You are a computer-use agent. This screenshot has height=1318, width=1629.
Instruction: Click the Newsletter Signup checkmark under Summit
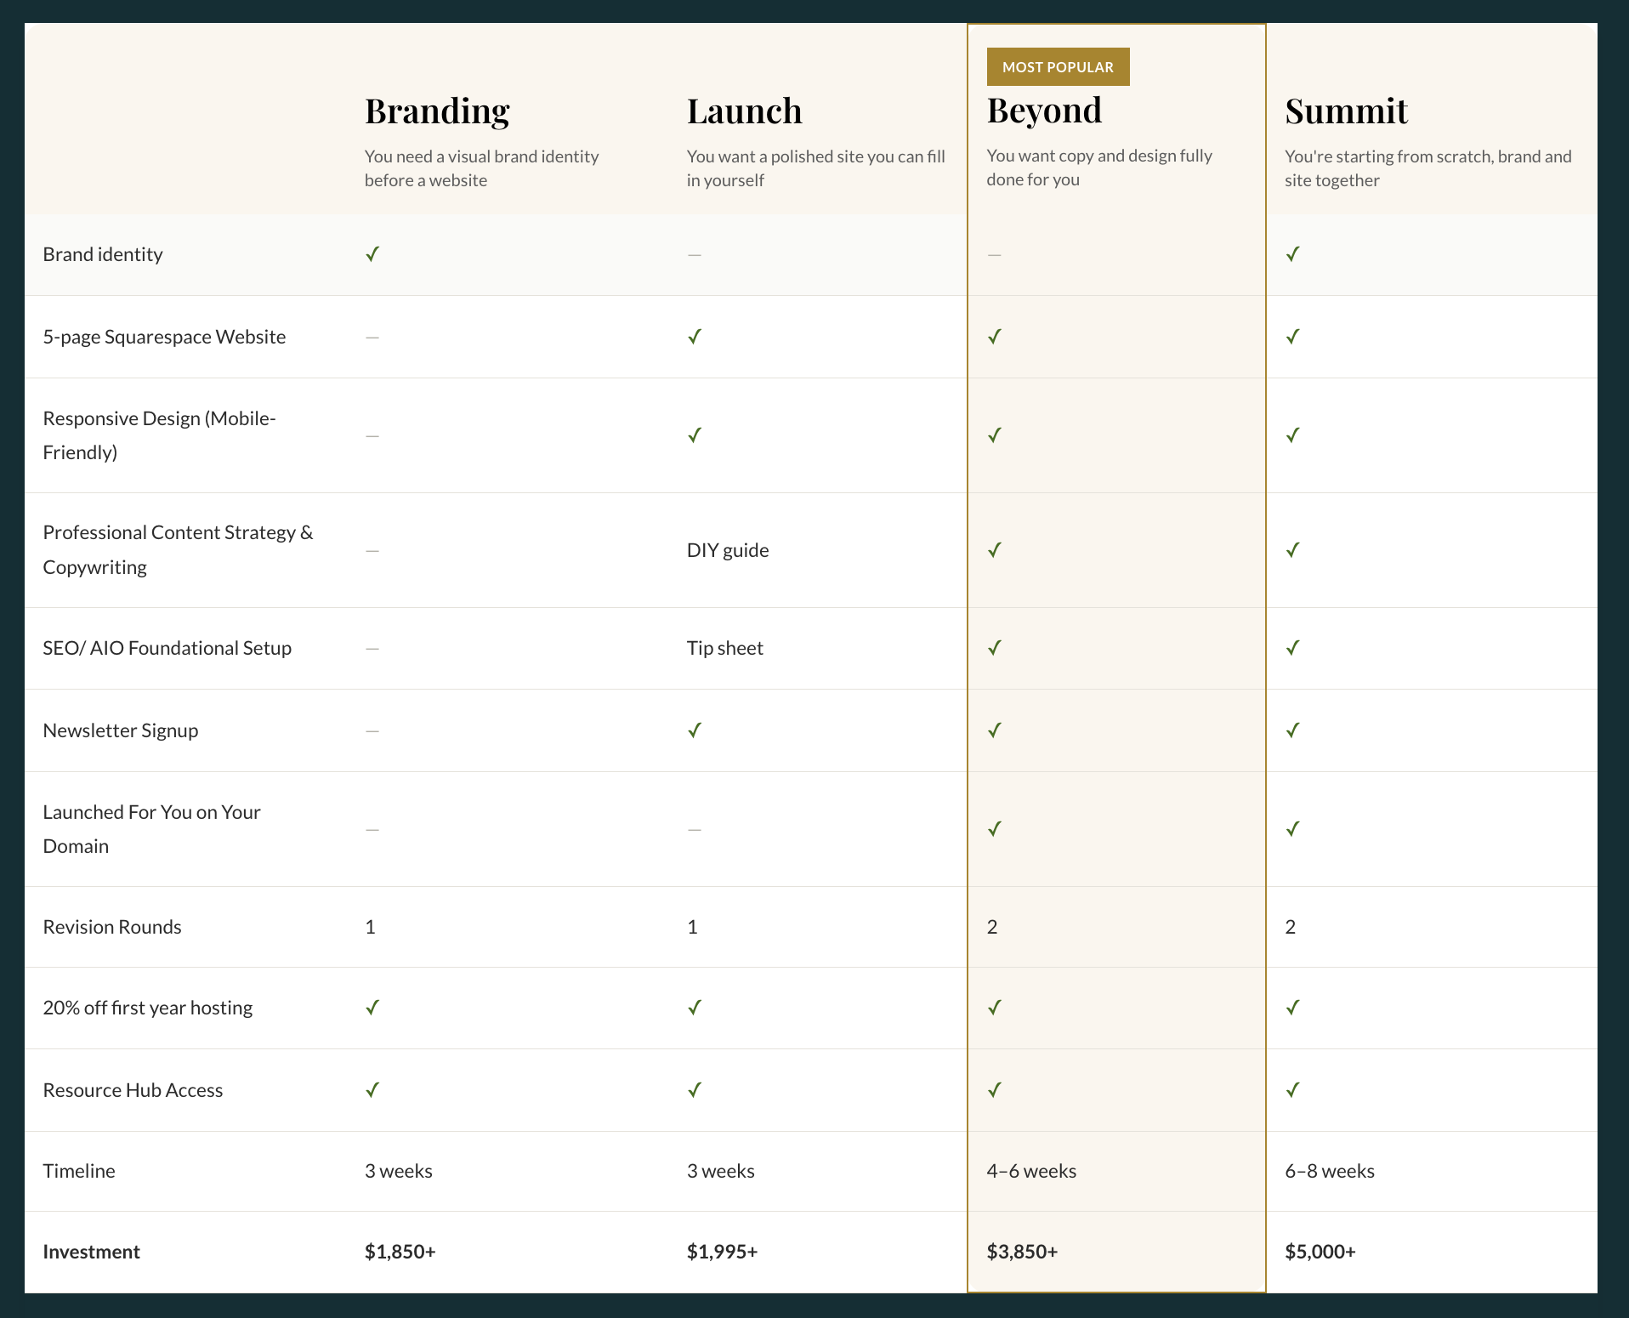pos(1292,730)
